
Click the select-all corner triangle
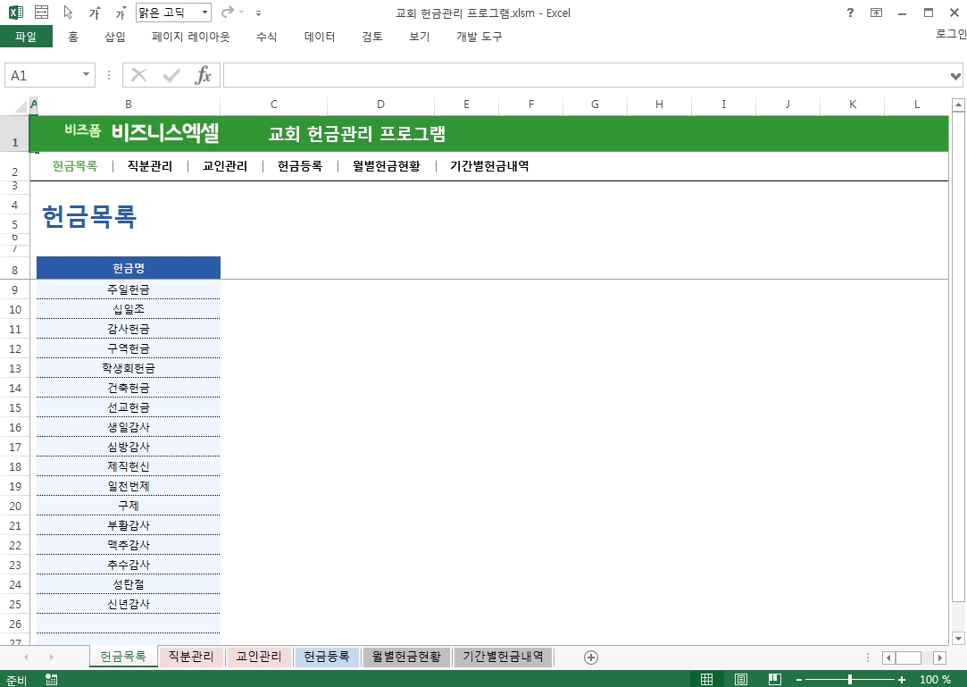[21, 106]
